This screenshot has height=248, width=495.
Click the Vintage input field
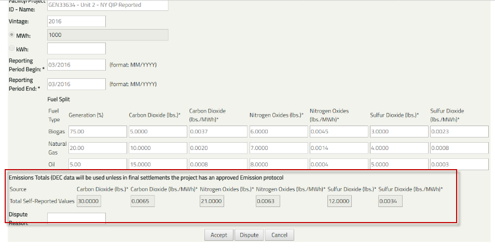tap(76, 21)
